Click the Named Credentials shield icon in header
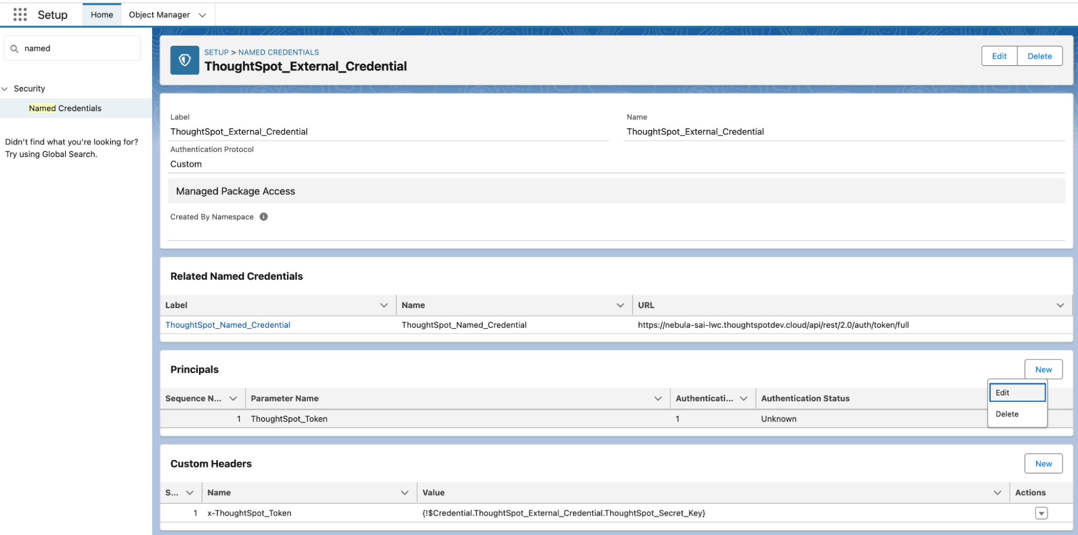This screenshot has width=1078, height=535. (184, 60)
